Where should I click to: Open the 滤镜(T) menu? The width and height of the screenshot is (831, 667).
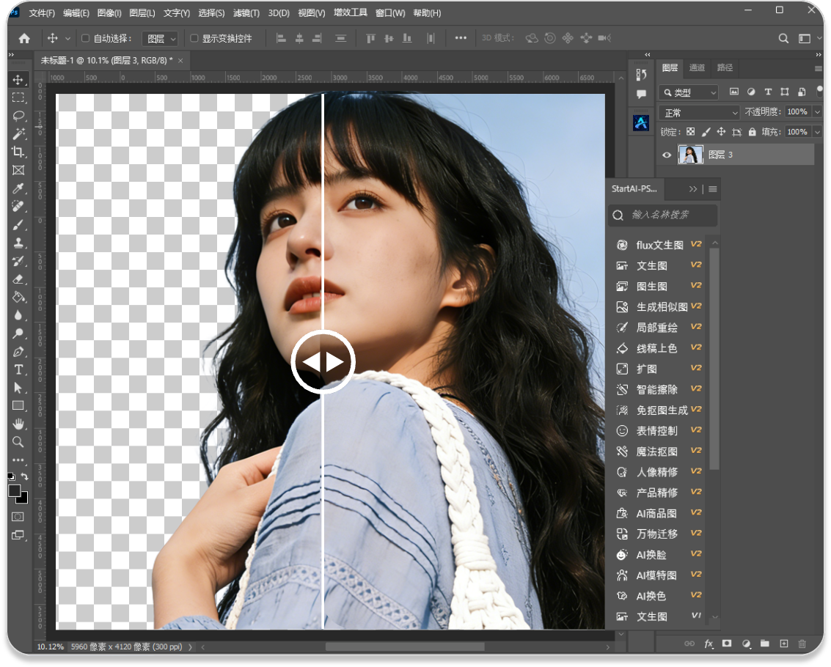(246, 13)
